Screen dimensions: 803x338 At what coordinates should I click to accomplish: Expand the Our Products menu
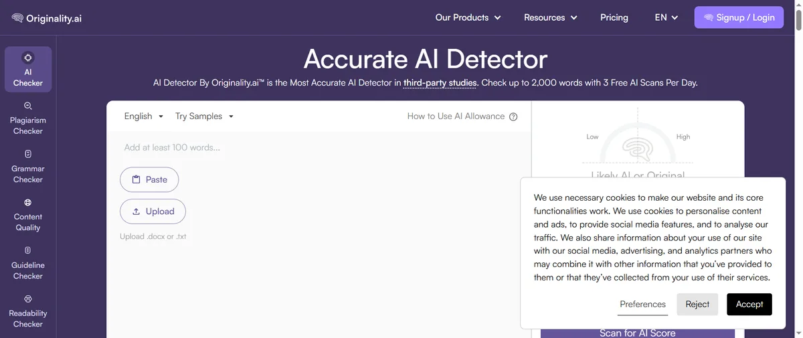468,17
